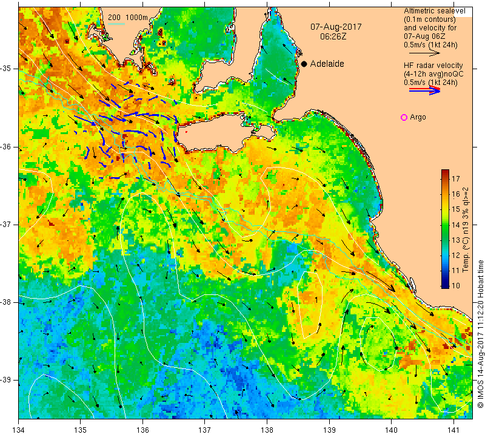
Task: Click the colorbar tick label 16
Action: (456, 194)
